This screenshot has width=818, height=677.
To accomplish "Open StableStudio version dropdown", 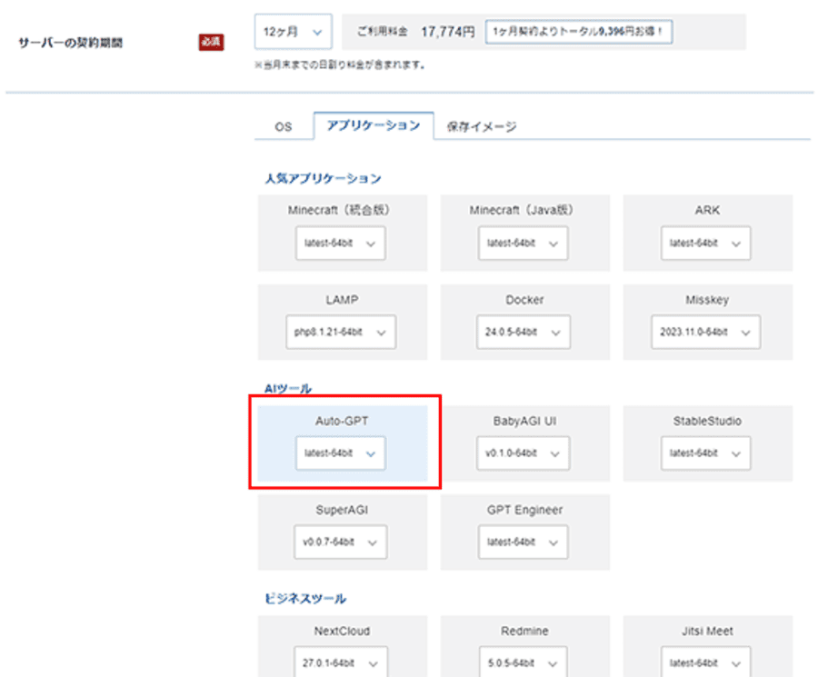I will click(706, 453).
